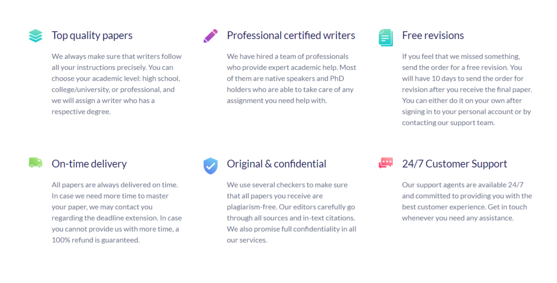Viewport: 557px width, 283px height.
Task: Click the teal document icon
Action: pyautogui.click(x=386, y=37)
